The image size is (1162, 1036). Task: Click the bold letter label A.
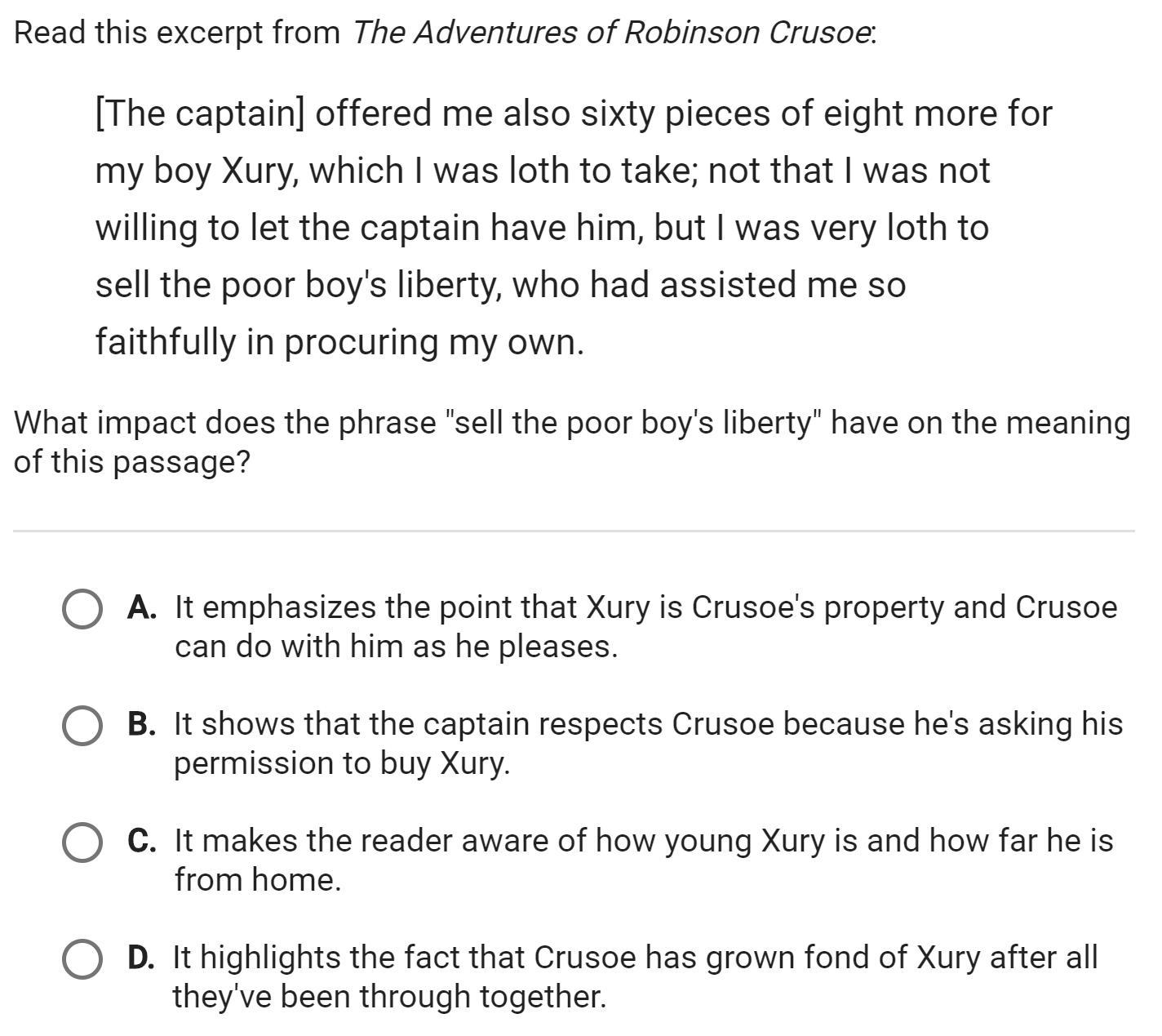click(142, 607)
